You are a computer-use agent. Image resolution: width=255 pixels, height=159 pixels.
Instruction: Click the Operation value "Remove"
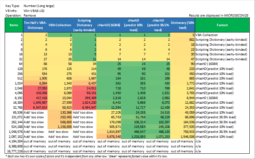pyautogui.click(x=30, y=15)
